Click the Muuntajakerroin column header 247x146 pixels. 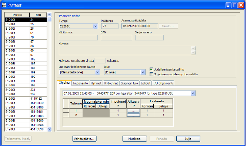96,102
